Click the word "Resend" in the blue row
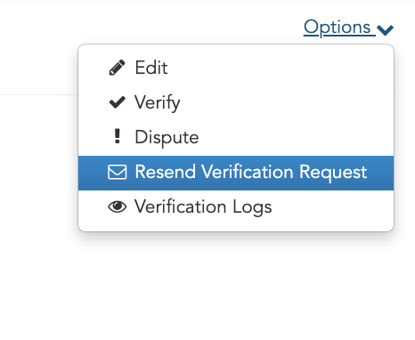415x340 pixels. tap(166, 172)
